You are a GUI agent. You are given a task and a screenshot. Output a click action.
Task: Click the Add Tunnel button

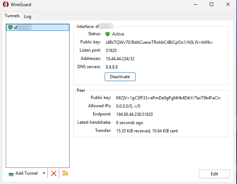(27, 173)
